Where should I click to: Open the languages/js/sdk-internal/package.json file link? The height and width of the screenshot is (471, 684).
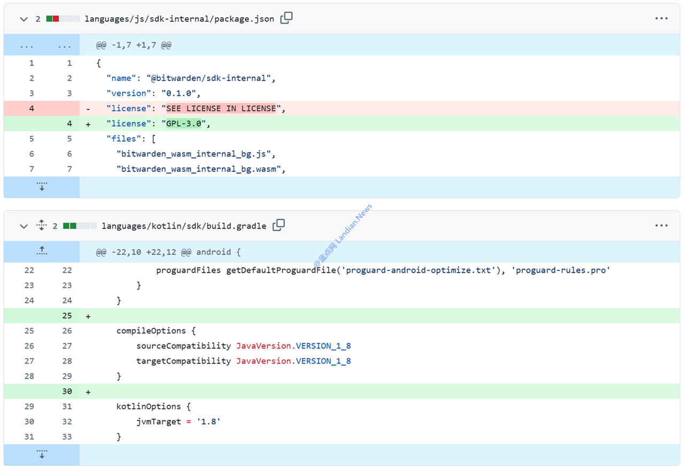(179, 19)
